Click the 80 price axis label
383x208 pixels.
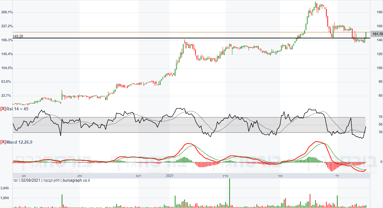[380, 82]
